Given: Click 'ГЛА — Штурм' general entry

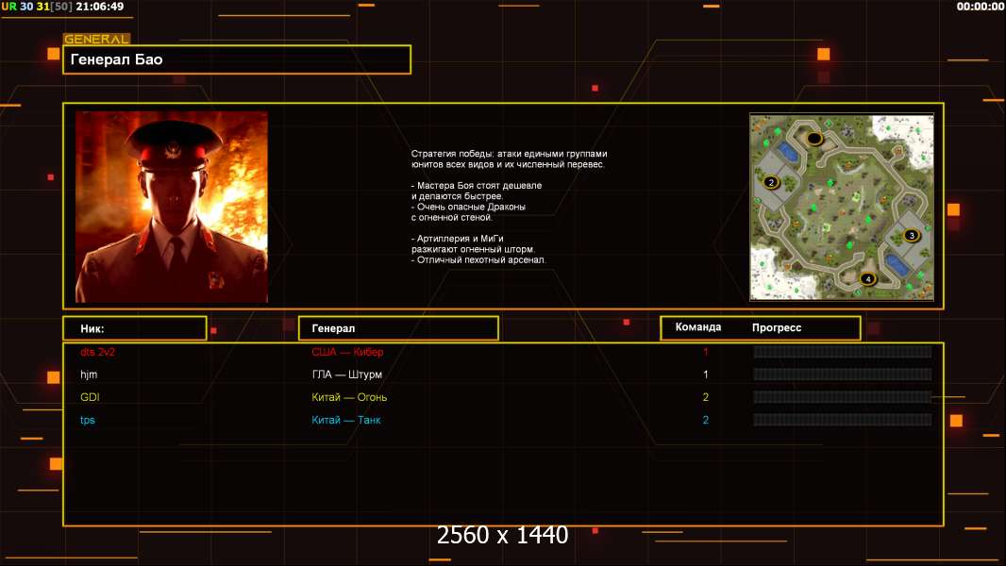Looking at the screenshot, I should point(346,375).
